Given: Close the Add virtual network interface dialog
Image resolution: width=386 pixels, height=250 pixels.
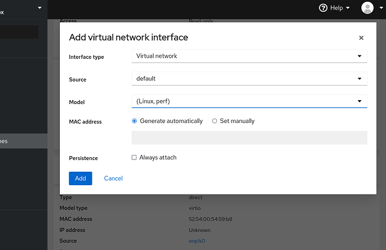Looking at the screenshot, I should tap(361, 38).
